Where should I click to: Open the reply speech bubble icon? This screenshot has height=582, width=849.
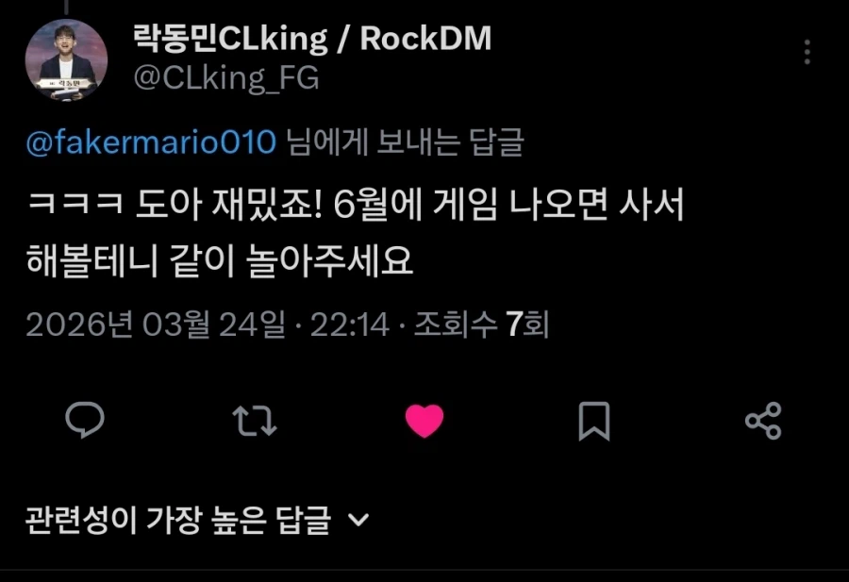tap(85, 420)
